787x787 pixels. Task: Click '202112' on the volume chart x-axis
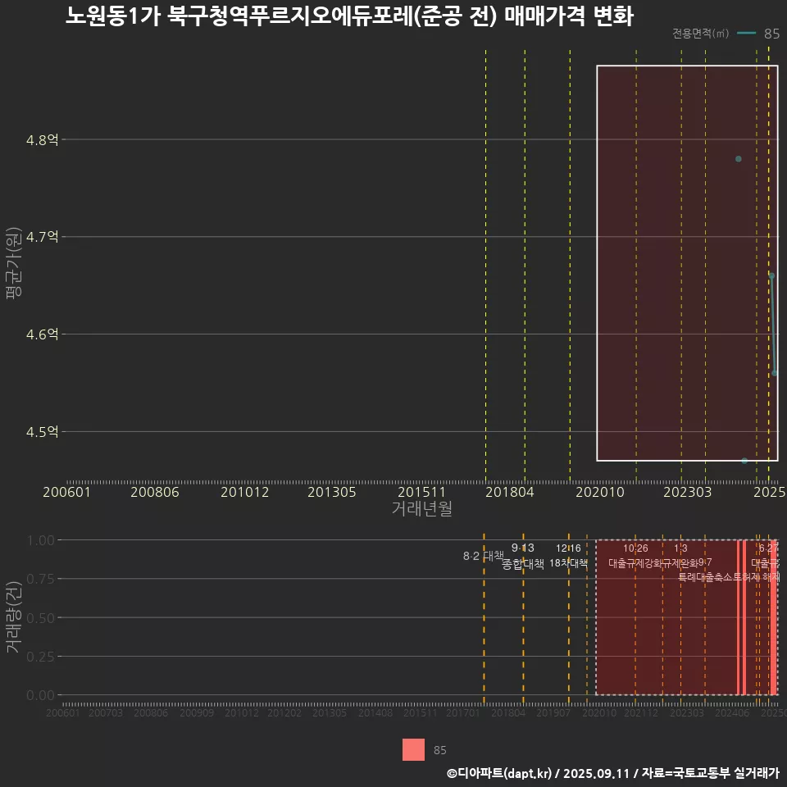pos(641,712)
